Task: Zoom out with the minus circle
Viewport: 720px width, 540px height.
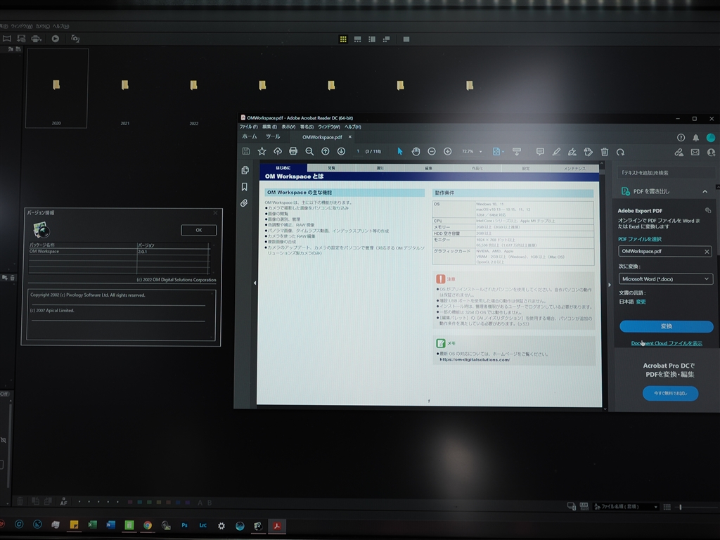Action: 432,152
